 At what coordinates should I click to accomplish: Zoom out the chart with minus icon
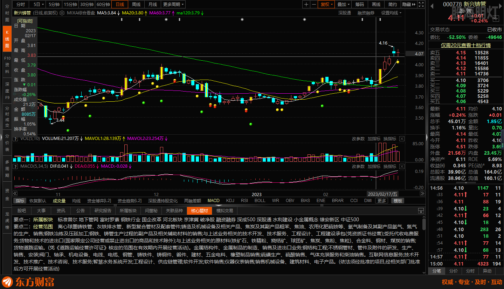pyautogui.click(x=314, y=5)
